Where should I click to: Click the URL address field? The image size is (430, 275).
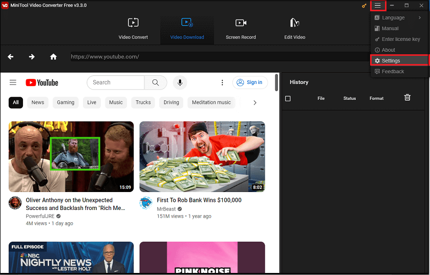click(x=220, y=56)
